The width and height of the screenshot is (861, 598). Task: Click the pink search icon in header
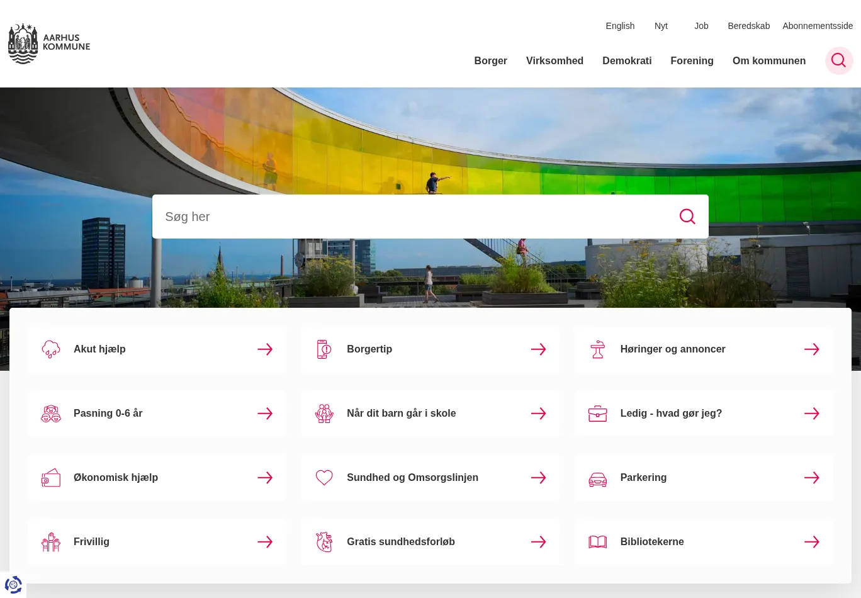point(838,60)
